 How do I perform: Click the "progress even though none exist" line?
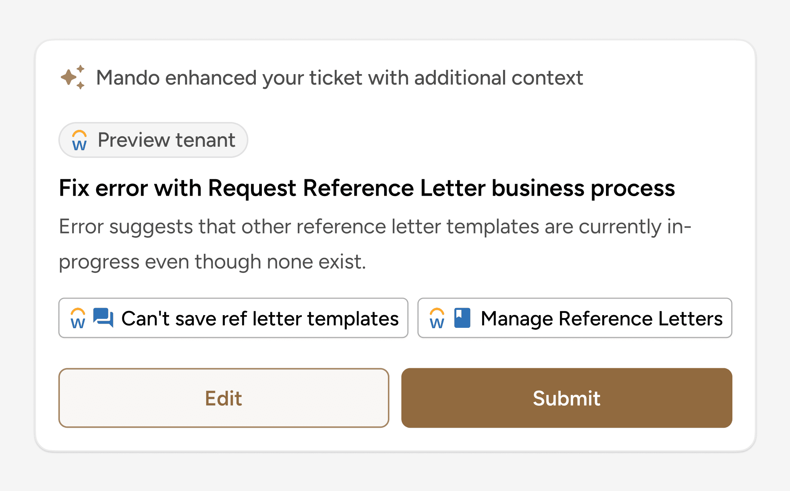point(212,262)
